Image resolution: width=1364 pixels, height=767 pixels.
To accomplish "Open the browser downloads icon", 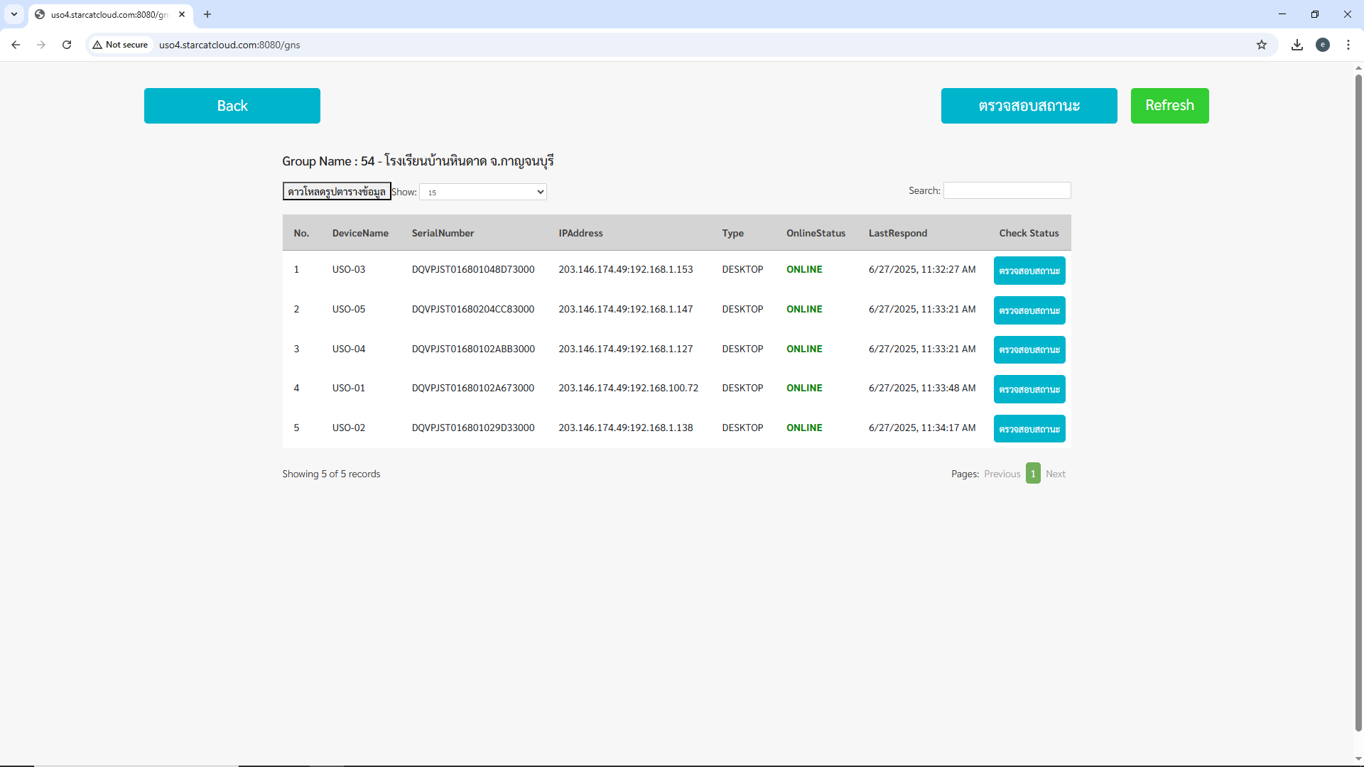I will click(1297, 45).
